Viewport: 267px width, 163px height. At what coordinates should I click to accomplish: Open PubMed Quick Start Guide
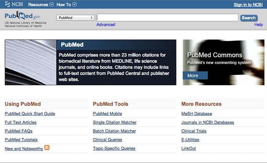pos(30,114)
